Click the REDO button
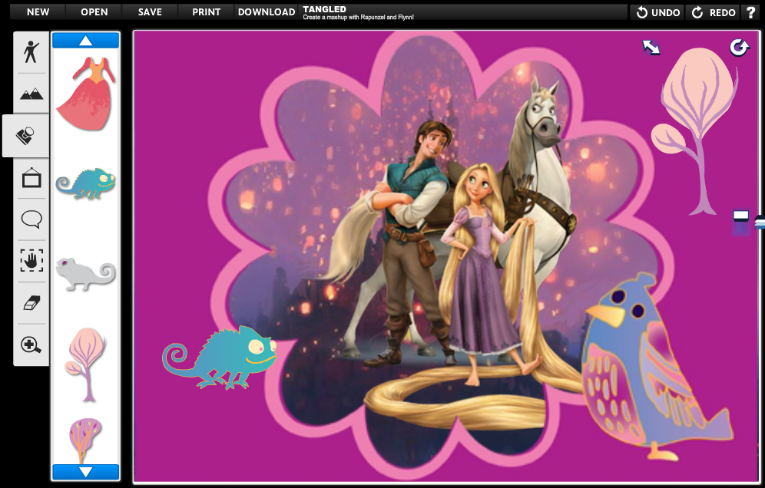Viewport: 765px width, 488px height. [714, 12]
